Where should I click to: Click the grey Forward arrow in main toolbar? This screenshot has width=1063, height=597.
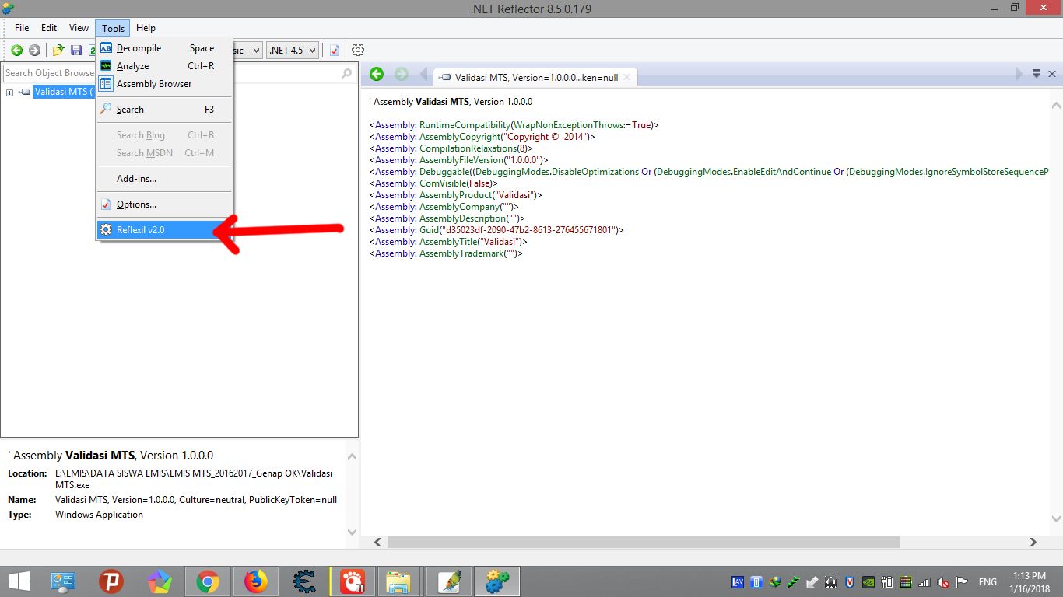pyautogui.click(x=34, y=50)
